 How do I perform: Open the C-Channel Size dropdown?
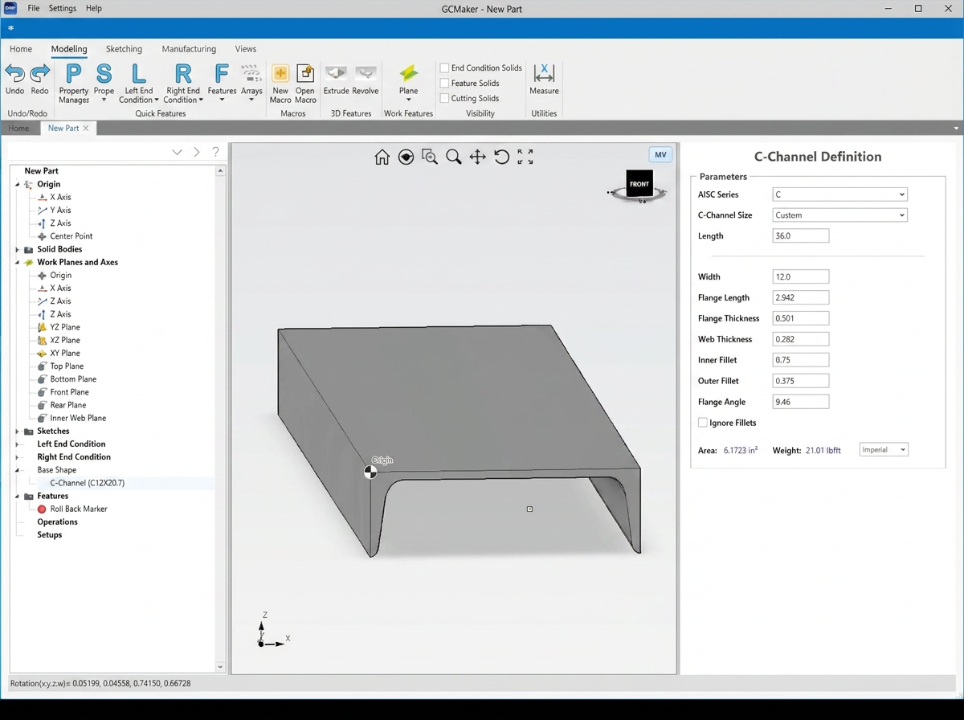point(839,215)
